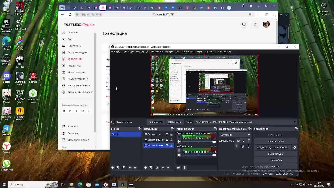
Task: Open Монетизация in RUTUBE Studio sidebar
Action: click(x=76, y=72)
